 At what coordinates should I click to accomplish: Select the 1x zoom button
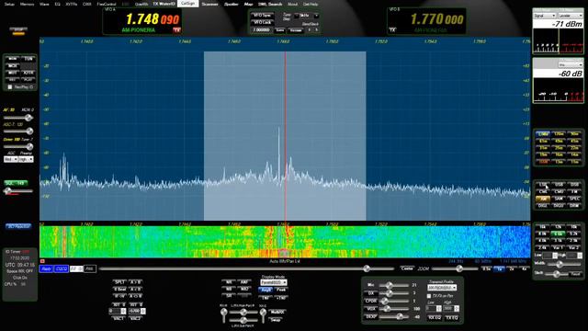(499, 268)
